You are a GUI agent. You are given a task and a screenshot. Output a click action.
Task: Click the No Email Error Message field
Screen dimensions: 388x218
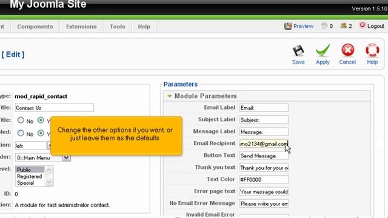click(264, 203)
